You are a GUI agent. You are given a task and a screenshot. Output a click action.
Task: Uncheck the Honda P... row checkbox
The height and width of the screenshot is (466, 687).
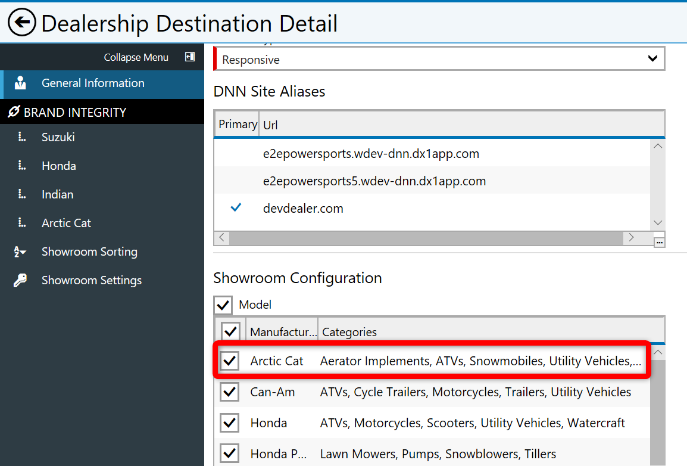230,453
